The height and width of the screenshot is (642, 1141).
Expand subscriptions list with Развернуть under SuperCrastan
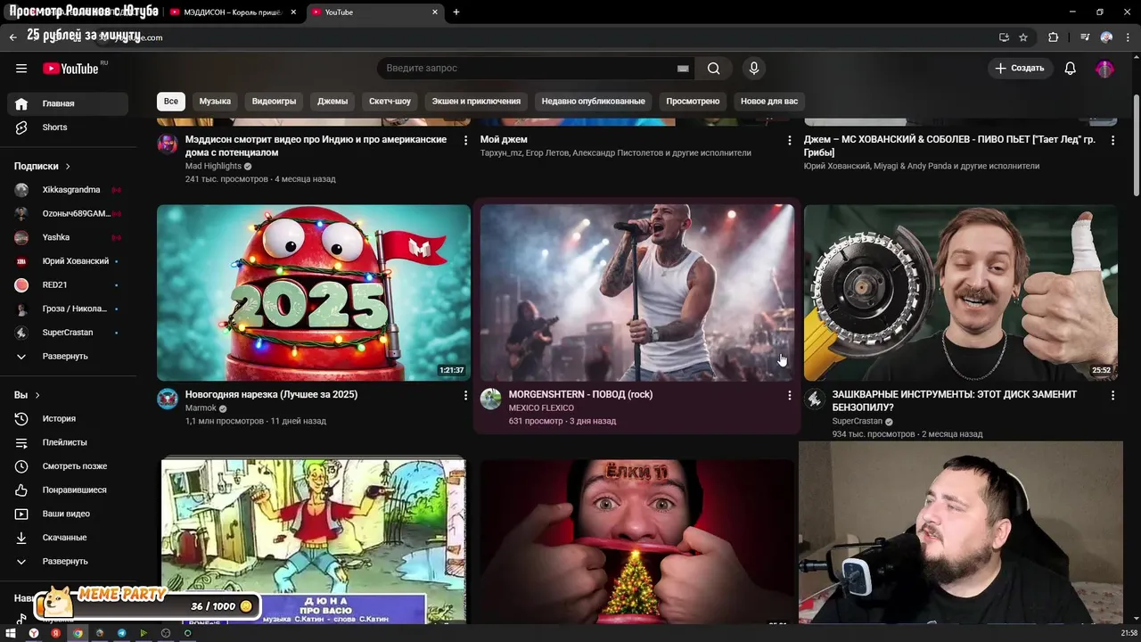tap(68, 356)
